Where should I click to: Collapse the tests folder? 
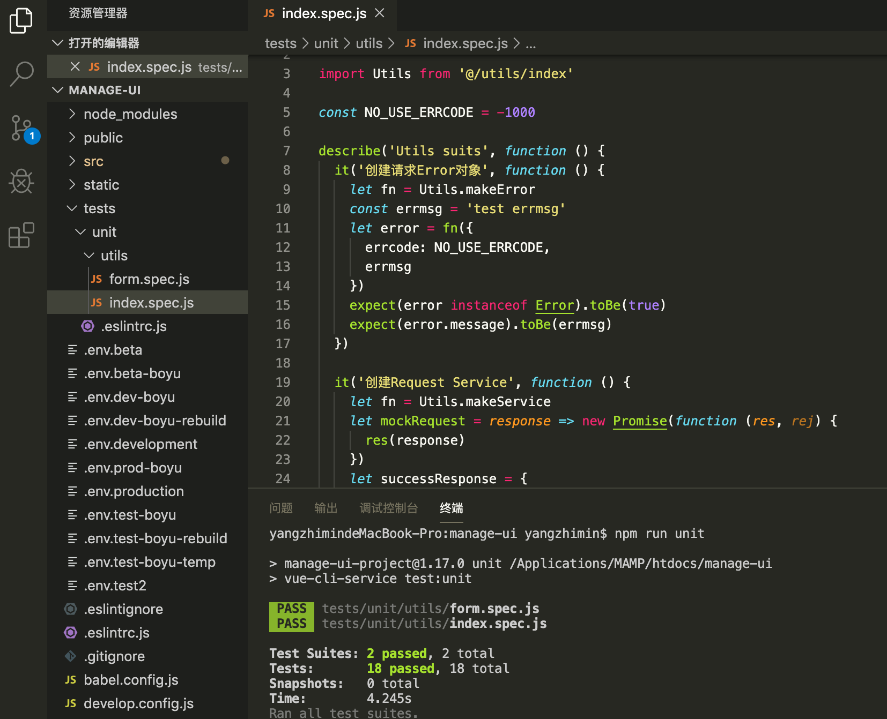click(x=72, y=208)
